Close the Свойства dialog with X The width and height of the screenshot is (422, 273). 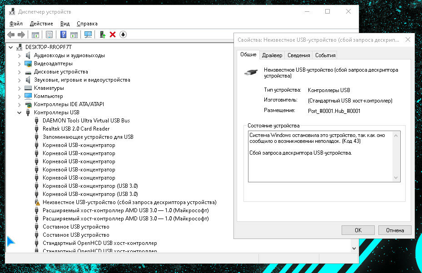408,40
